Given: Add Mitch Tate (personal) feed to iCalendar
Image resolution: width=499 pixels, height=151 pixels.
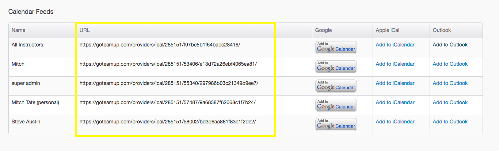Looking at the screenshot, I should (x=395, y=102).
